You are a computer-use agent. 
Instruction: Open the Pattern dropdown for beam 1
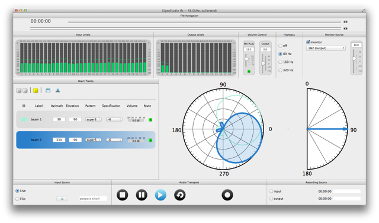94,119
